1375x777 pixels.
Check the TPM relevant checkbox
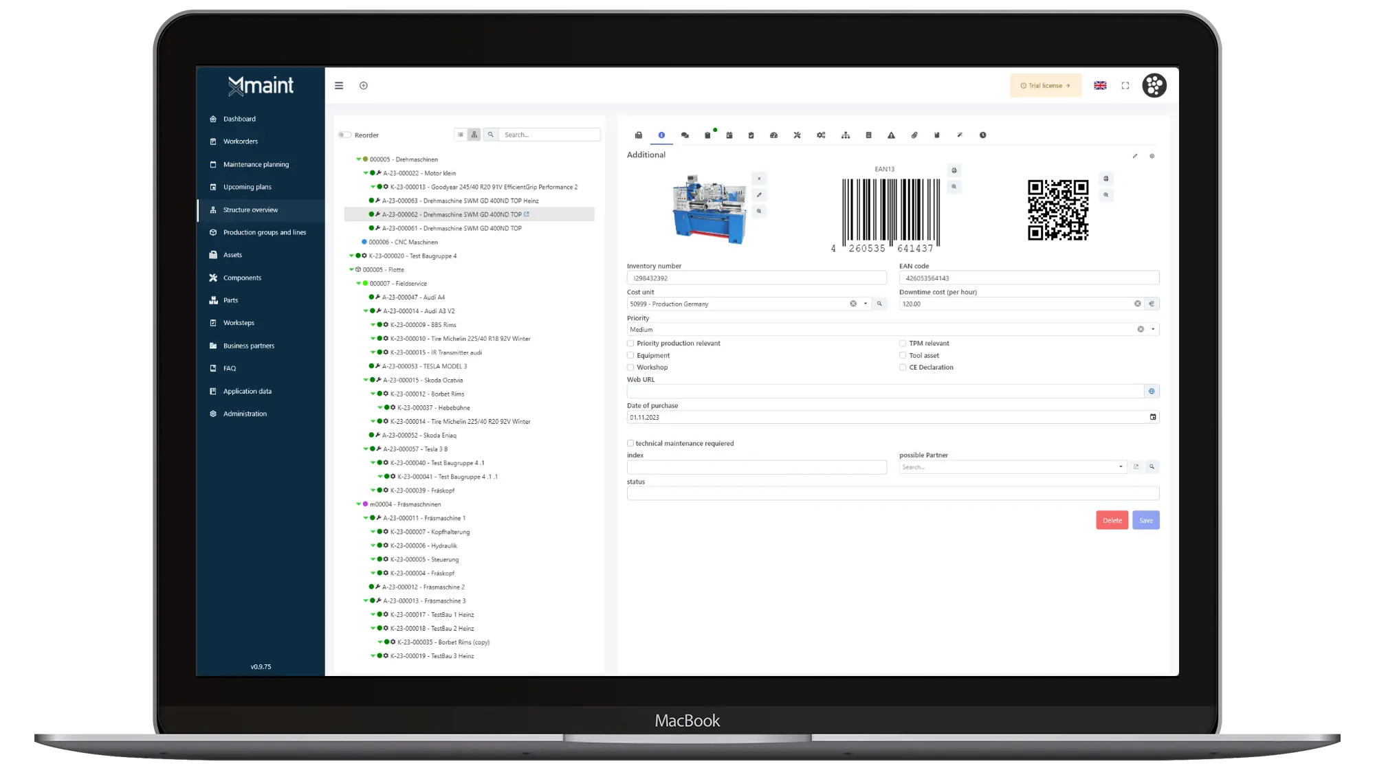tap(903, 344)
